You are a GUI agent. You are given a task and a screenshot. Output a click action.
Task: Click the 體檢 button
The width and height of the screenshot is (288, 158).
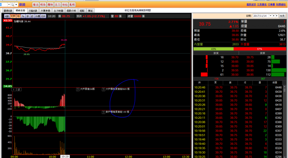[50, 4]
